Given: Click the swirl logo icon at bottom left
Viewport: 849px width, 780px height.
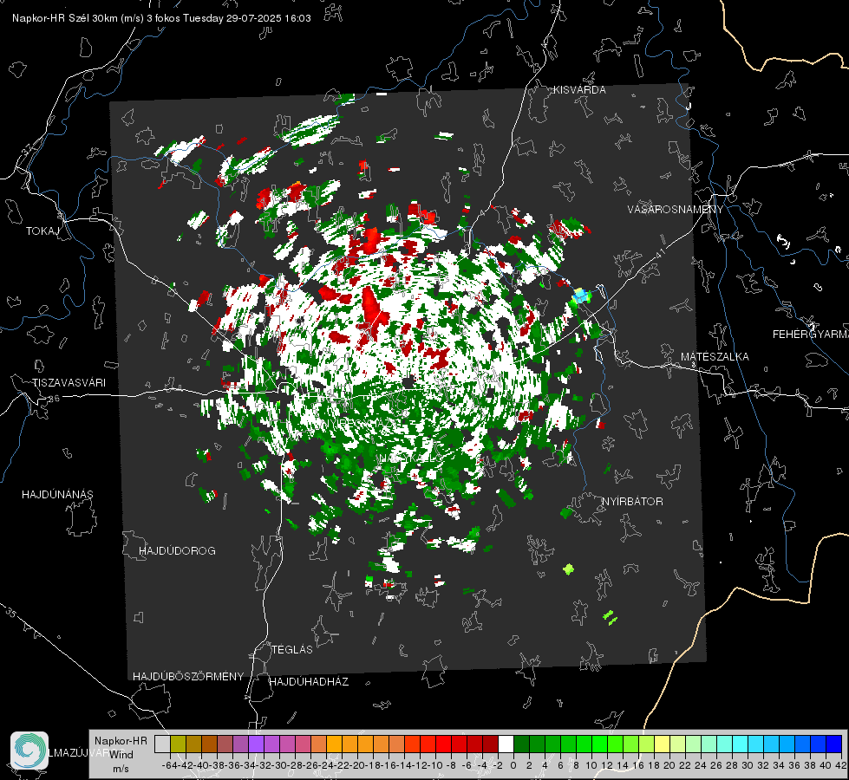Looking at the screenshot, I should (x=29, y=751).
